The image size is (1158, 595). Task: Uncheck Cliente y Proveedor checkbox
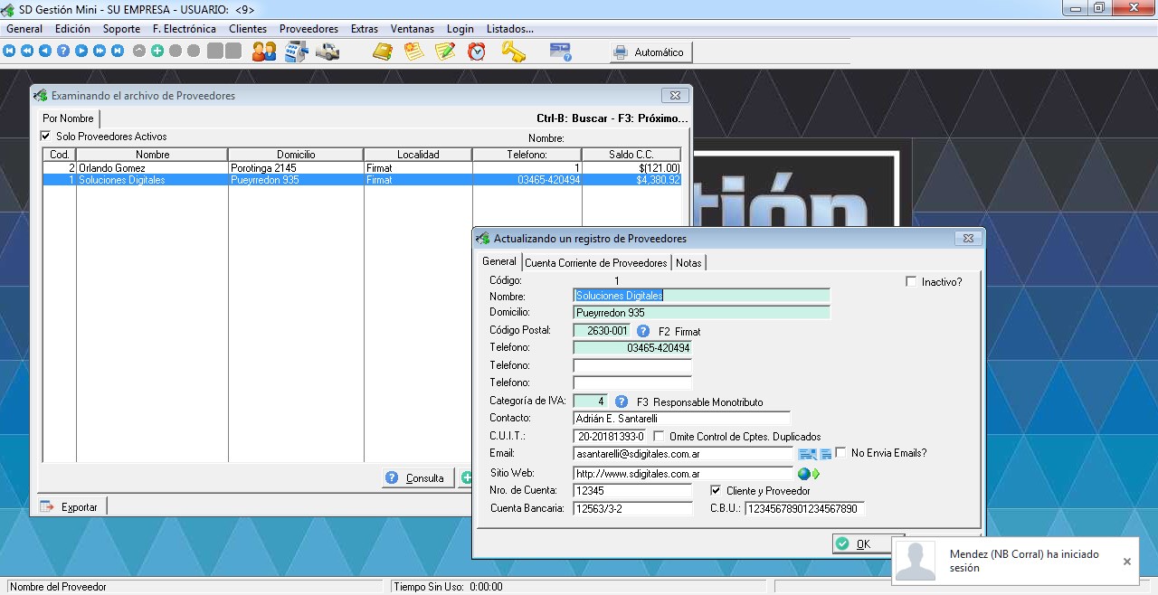click(x=716, y=490)
